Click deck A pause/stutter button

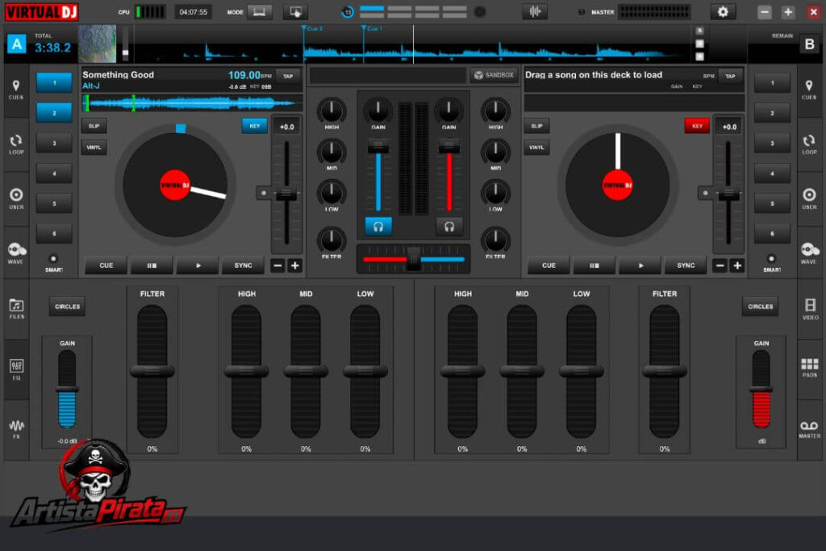click(152, 265)
